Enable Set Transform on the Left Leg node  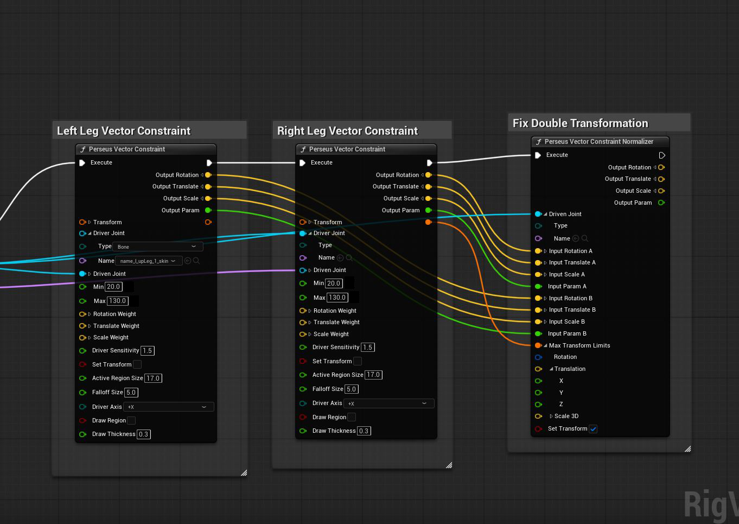click(x=137, y=364)
